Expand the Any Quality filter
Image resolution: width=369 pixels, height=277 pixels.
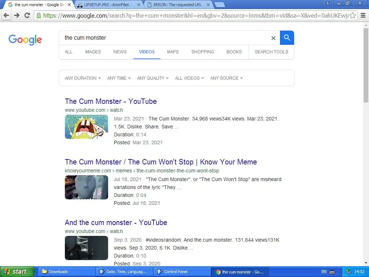[x=153, y=78]
